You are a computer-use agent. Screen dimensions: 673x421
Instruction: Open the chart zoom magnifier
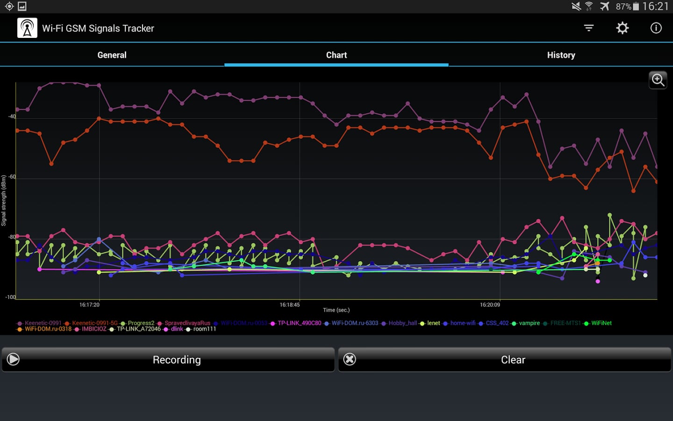(x=658, y=80)
